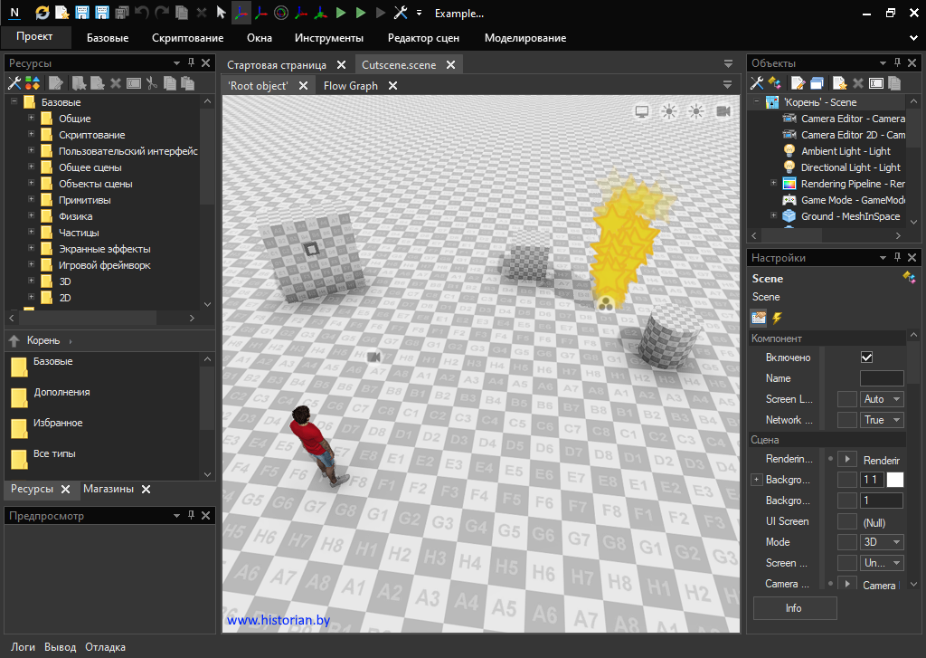Click the Select (arrow cursor) tool
This screenshot has width=926, height=658.
(222, 13)
